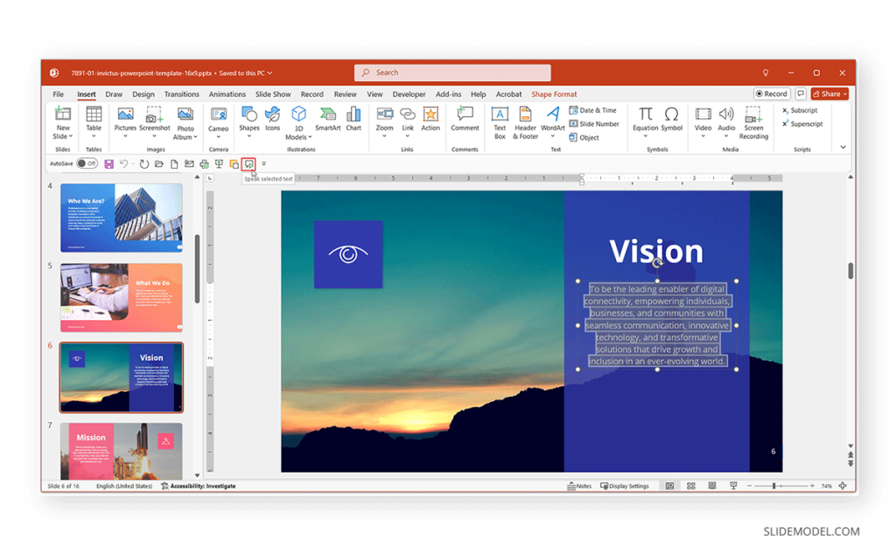Open the Shape Format tab
Viewport: 896px width, 554px height.
[x=554, y=94]
